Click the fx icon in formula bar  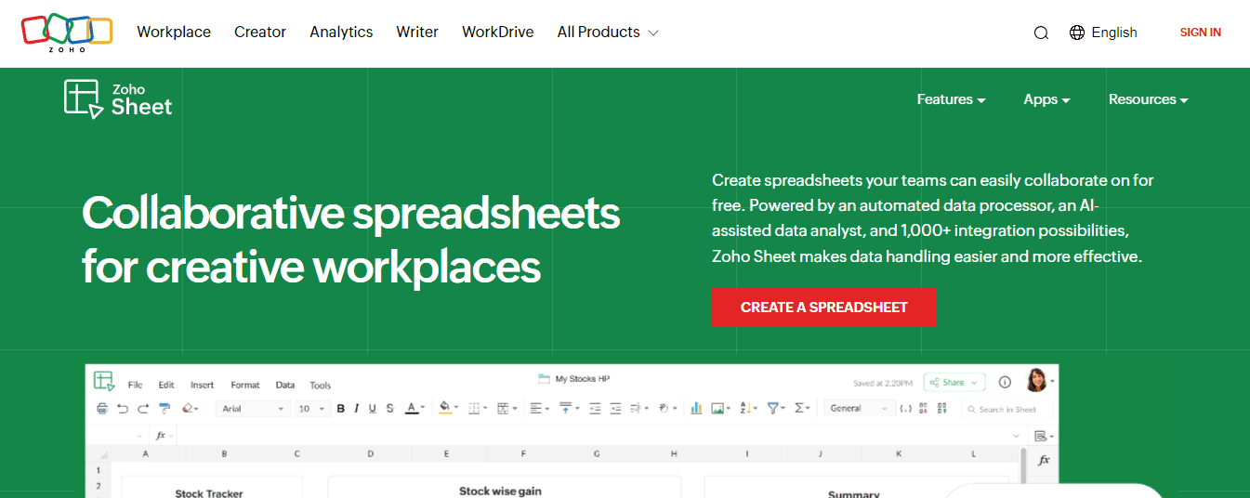[161, 435]
